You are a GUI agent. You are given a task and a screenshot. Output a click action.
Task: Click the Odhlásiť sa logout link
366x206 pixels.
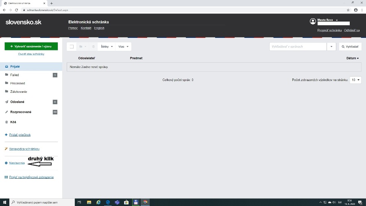352,30
